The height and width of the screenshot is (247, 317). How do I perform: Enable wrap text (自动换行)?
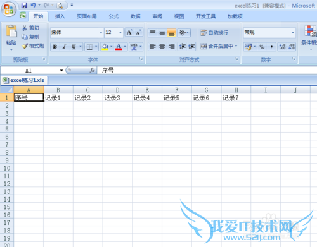(x=214, y=33)
